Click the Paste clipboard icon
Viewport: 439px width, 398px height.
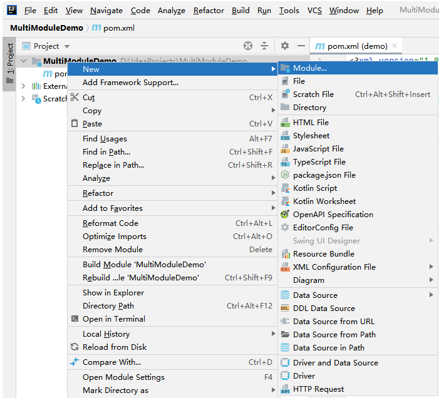pyautogui.click(x=75, y=123)
